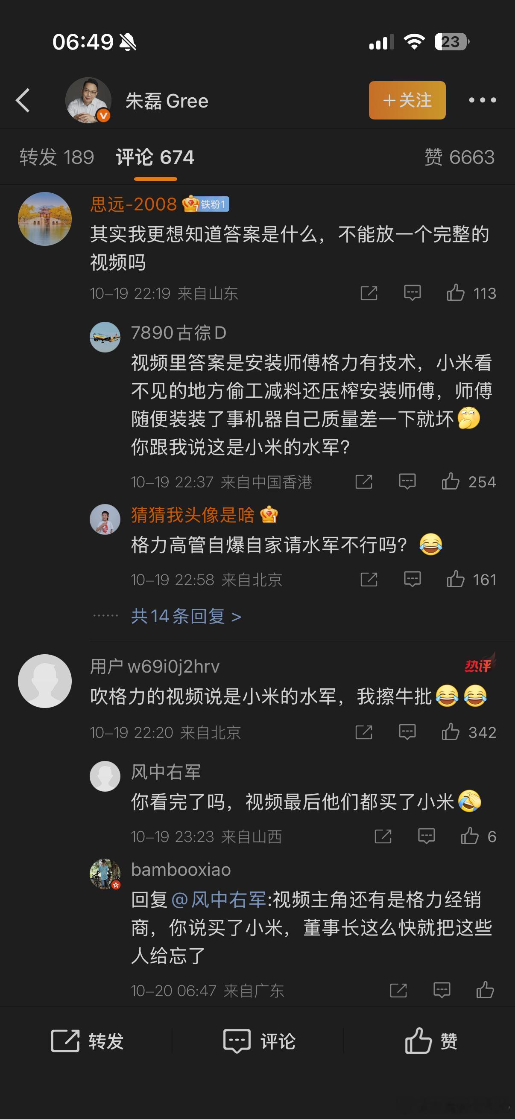
Task: Follow 朱磊Gree with the +关注 button
Action: [407, 100]
